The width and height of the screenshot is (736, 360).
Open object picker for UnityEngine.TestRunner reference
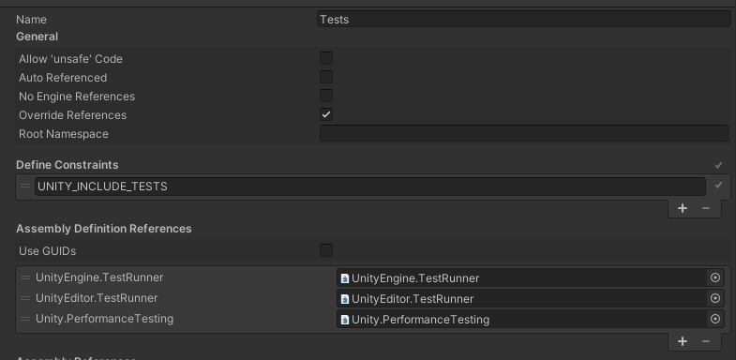click(x=714, y=277)
